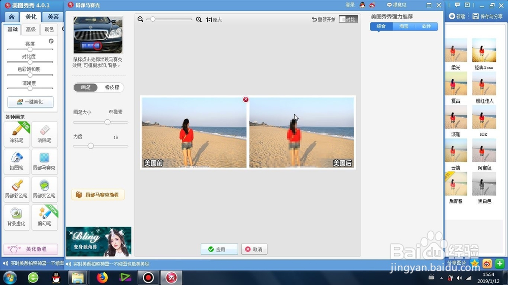The height and width of the screenshot is (285, 508).
Task: Select the 涂鸦笔 doodle pen tool
Action: point(17,134)
